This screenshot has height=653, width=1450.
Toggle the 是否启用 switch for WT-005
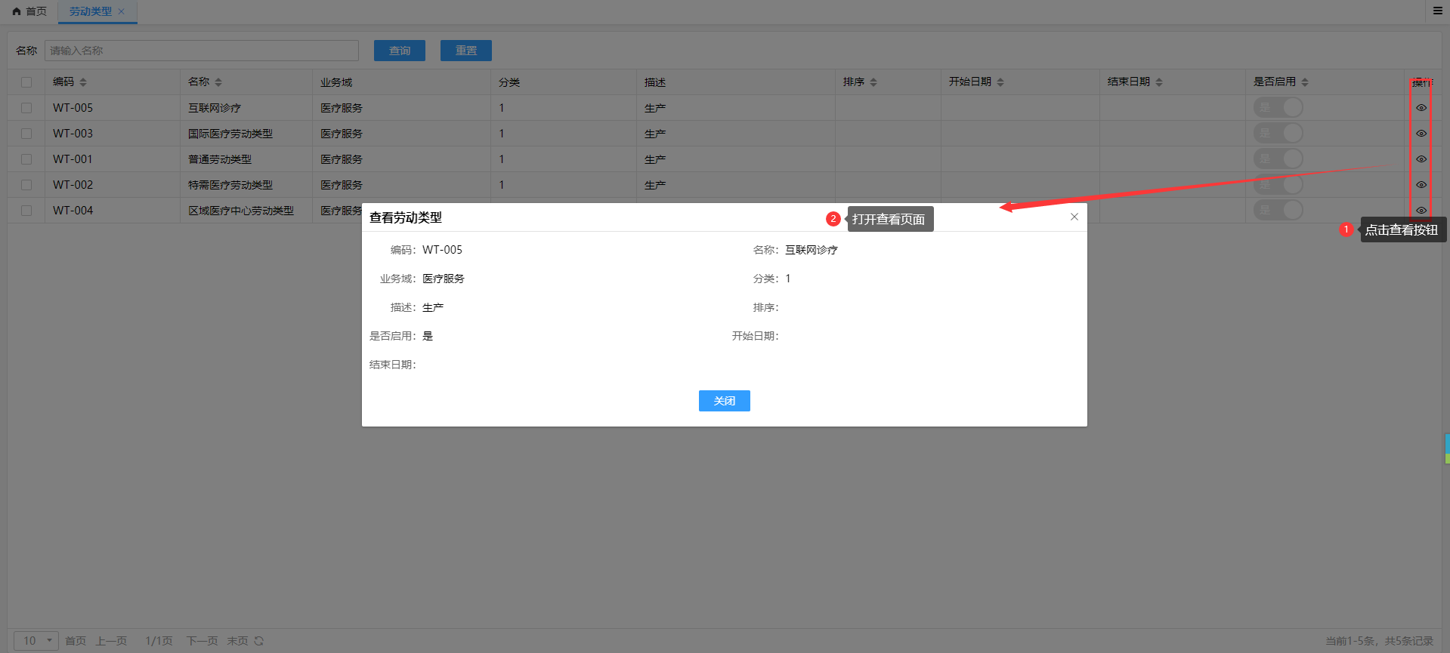[1278, 107]
